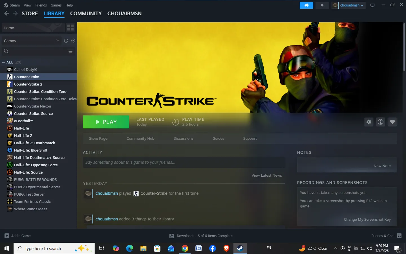Open File Explorer from the taskbar

click(x=144, y=248)
